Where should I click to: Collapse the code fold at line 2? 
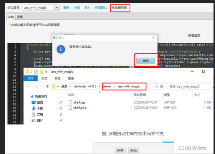[18, 48]
